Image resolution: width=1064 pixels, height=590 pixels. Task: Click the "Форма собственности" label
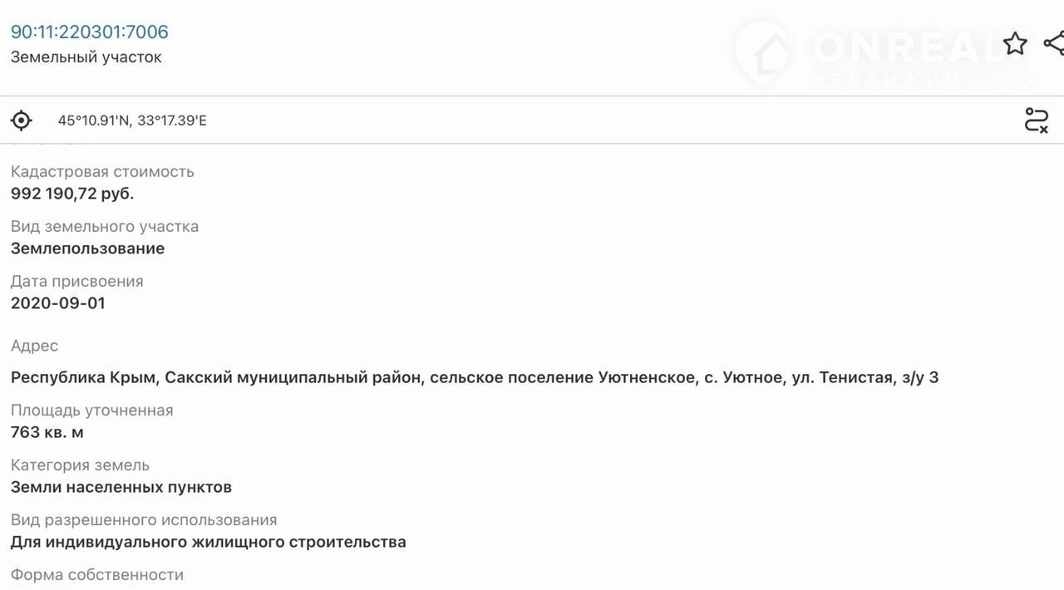(97, 575)
